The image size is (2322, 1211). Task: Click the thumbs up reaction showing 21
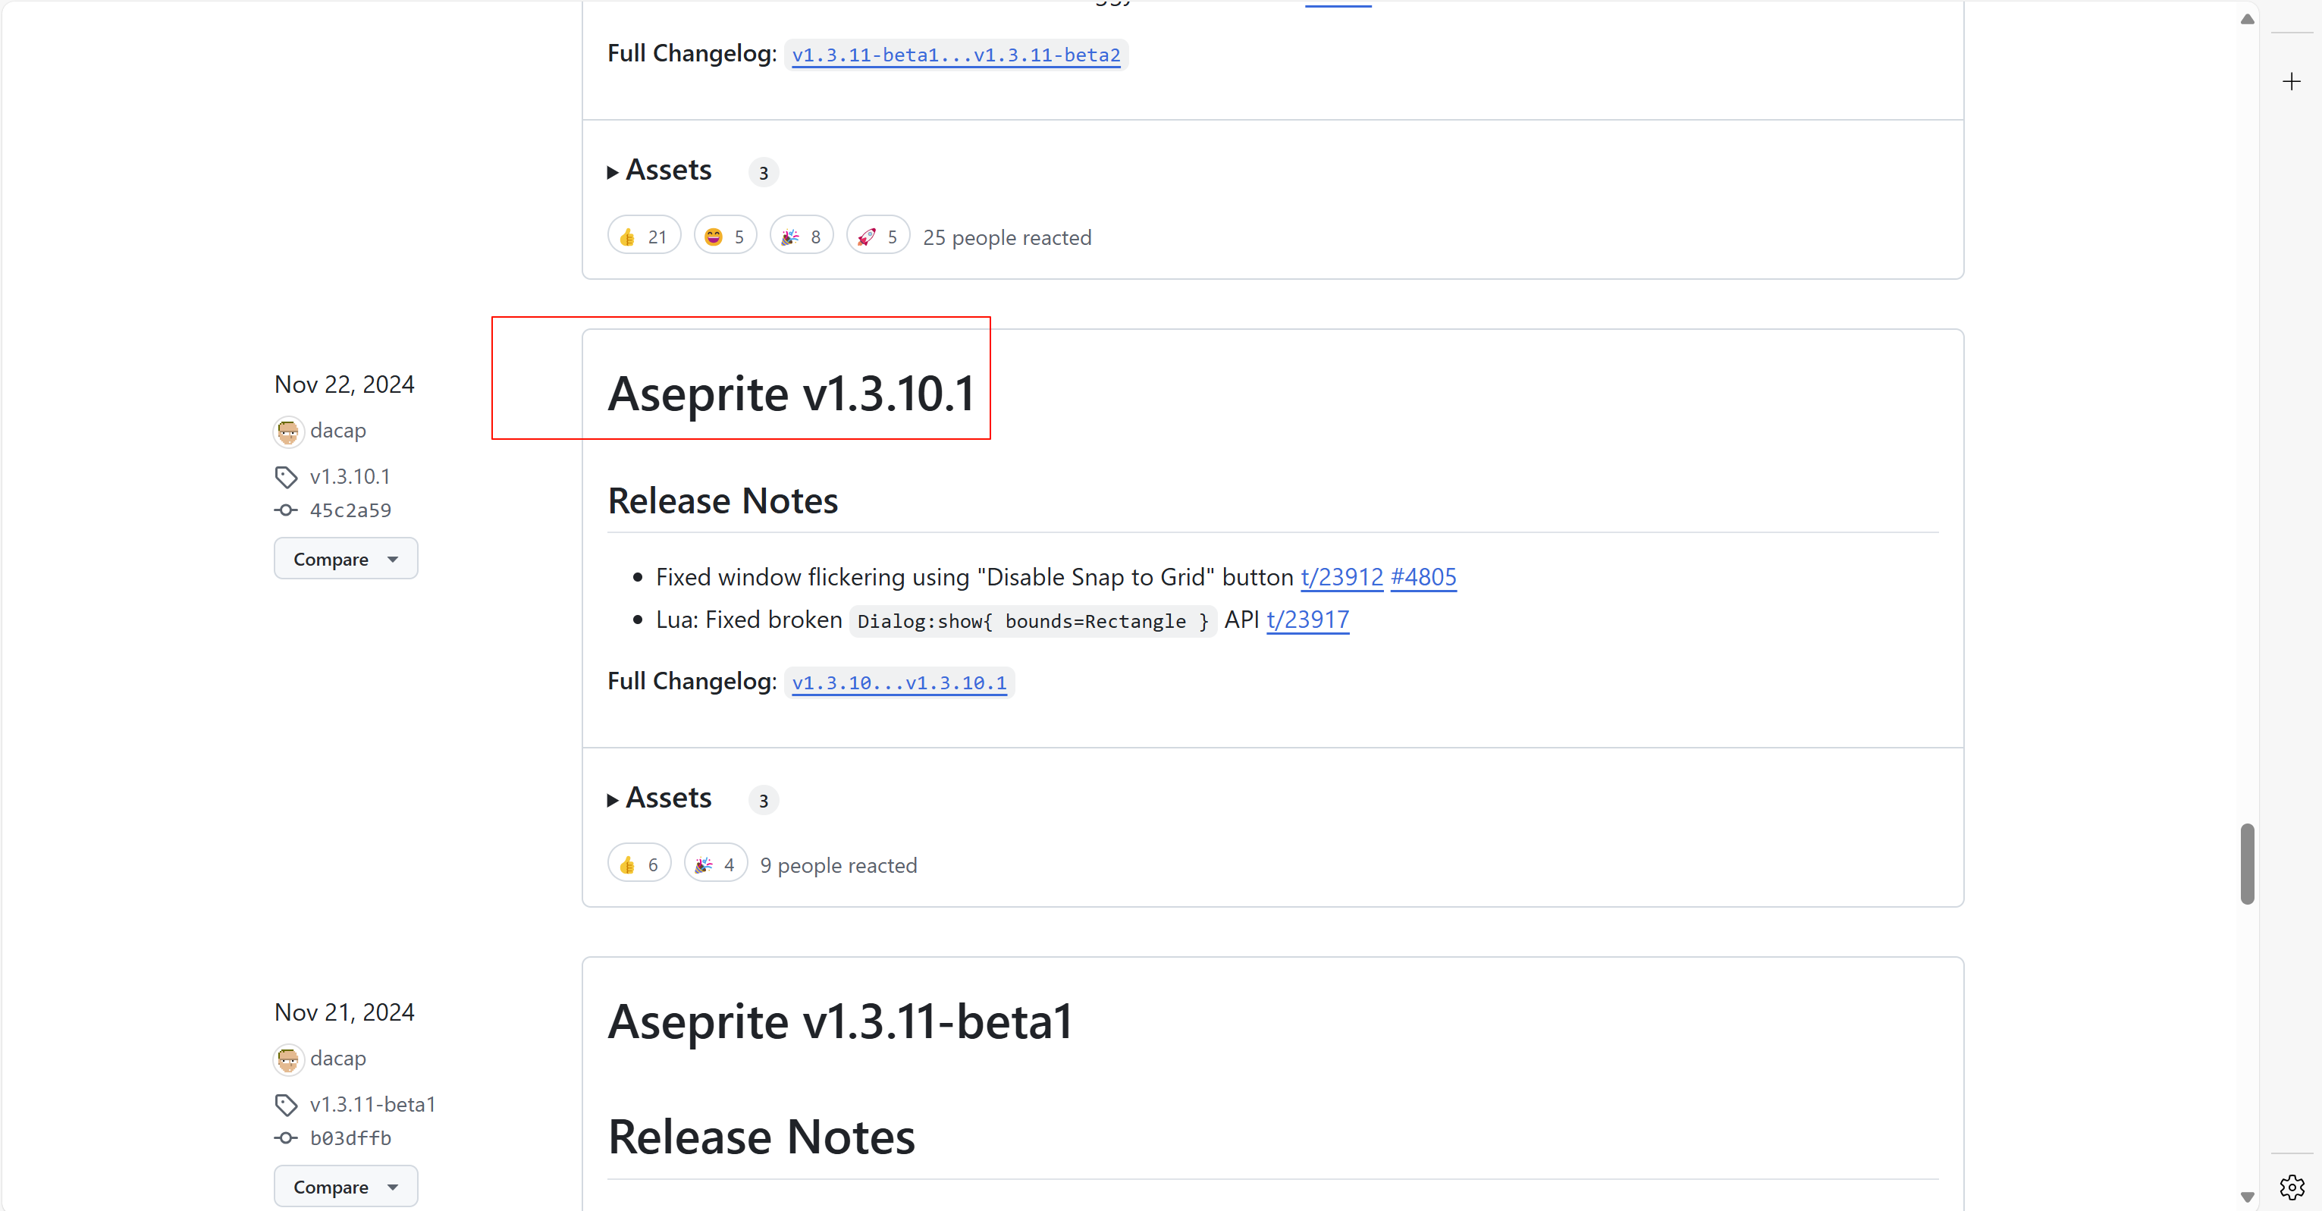click(644, 237)
